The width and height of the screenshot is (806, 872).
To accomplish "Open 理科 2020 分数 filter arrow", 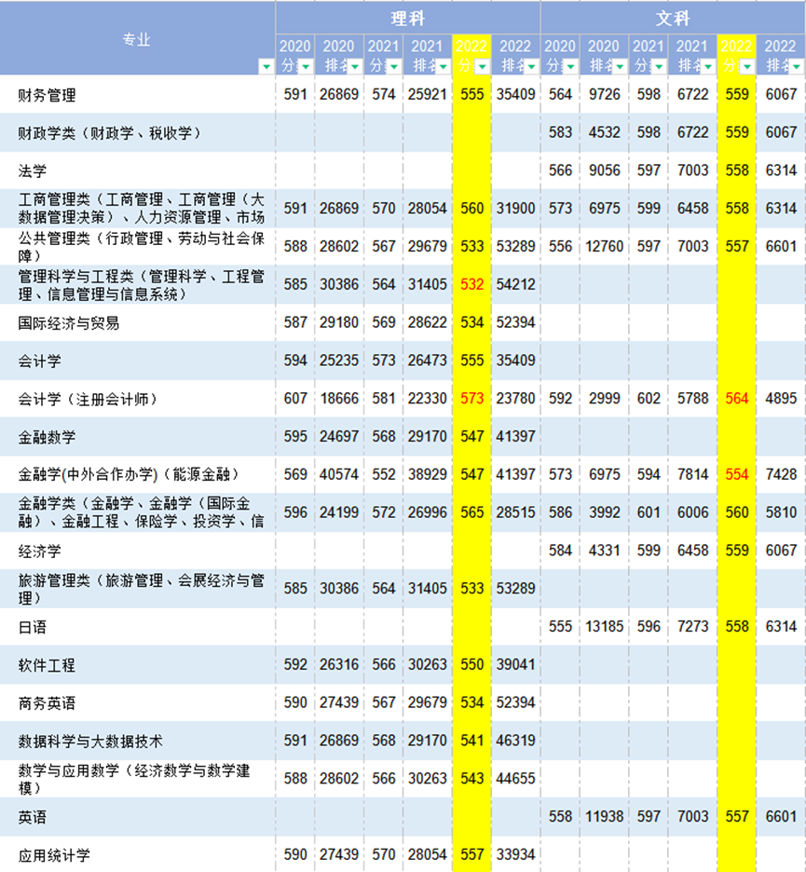I will [305, 66].
